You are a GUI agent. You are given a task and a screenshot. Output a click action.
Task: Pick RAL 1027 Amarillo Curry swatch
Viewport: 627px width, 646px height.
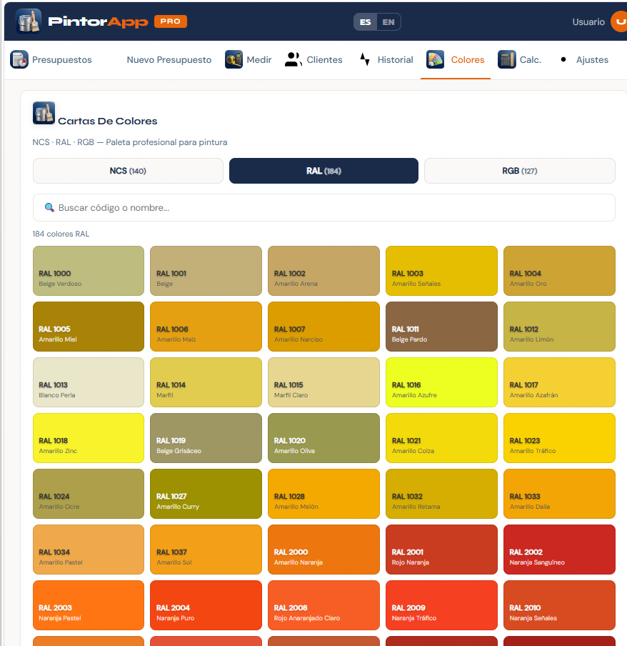coord(206,494)
